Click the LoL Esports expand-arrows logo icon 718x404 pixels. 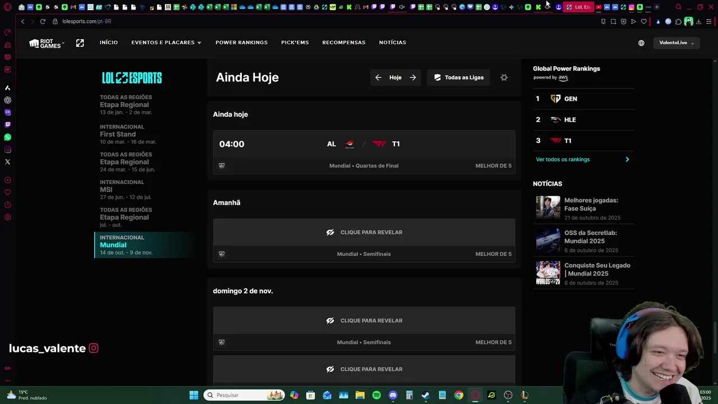(80, 43)
